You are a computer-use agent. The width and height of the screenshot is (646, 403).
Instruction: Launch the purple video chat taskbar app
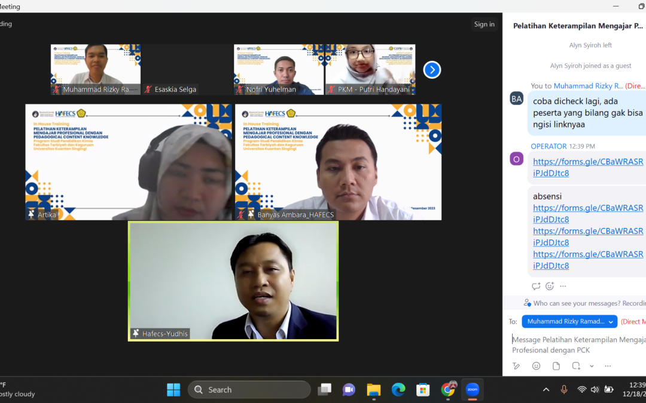tap(349, 389)
